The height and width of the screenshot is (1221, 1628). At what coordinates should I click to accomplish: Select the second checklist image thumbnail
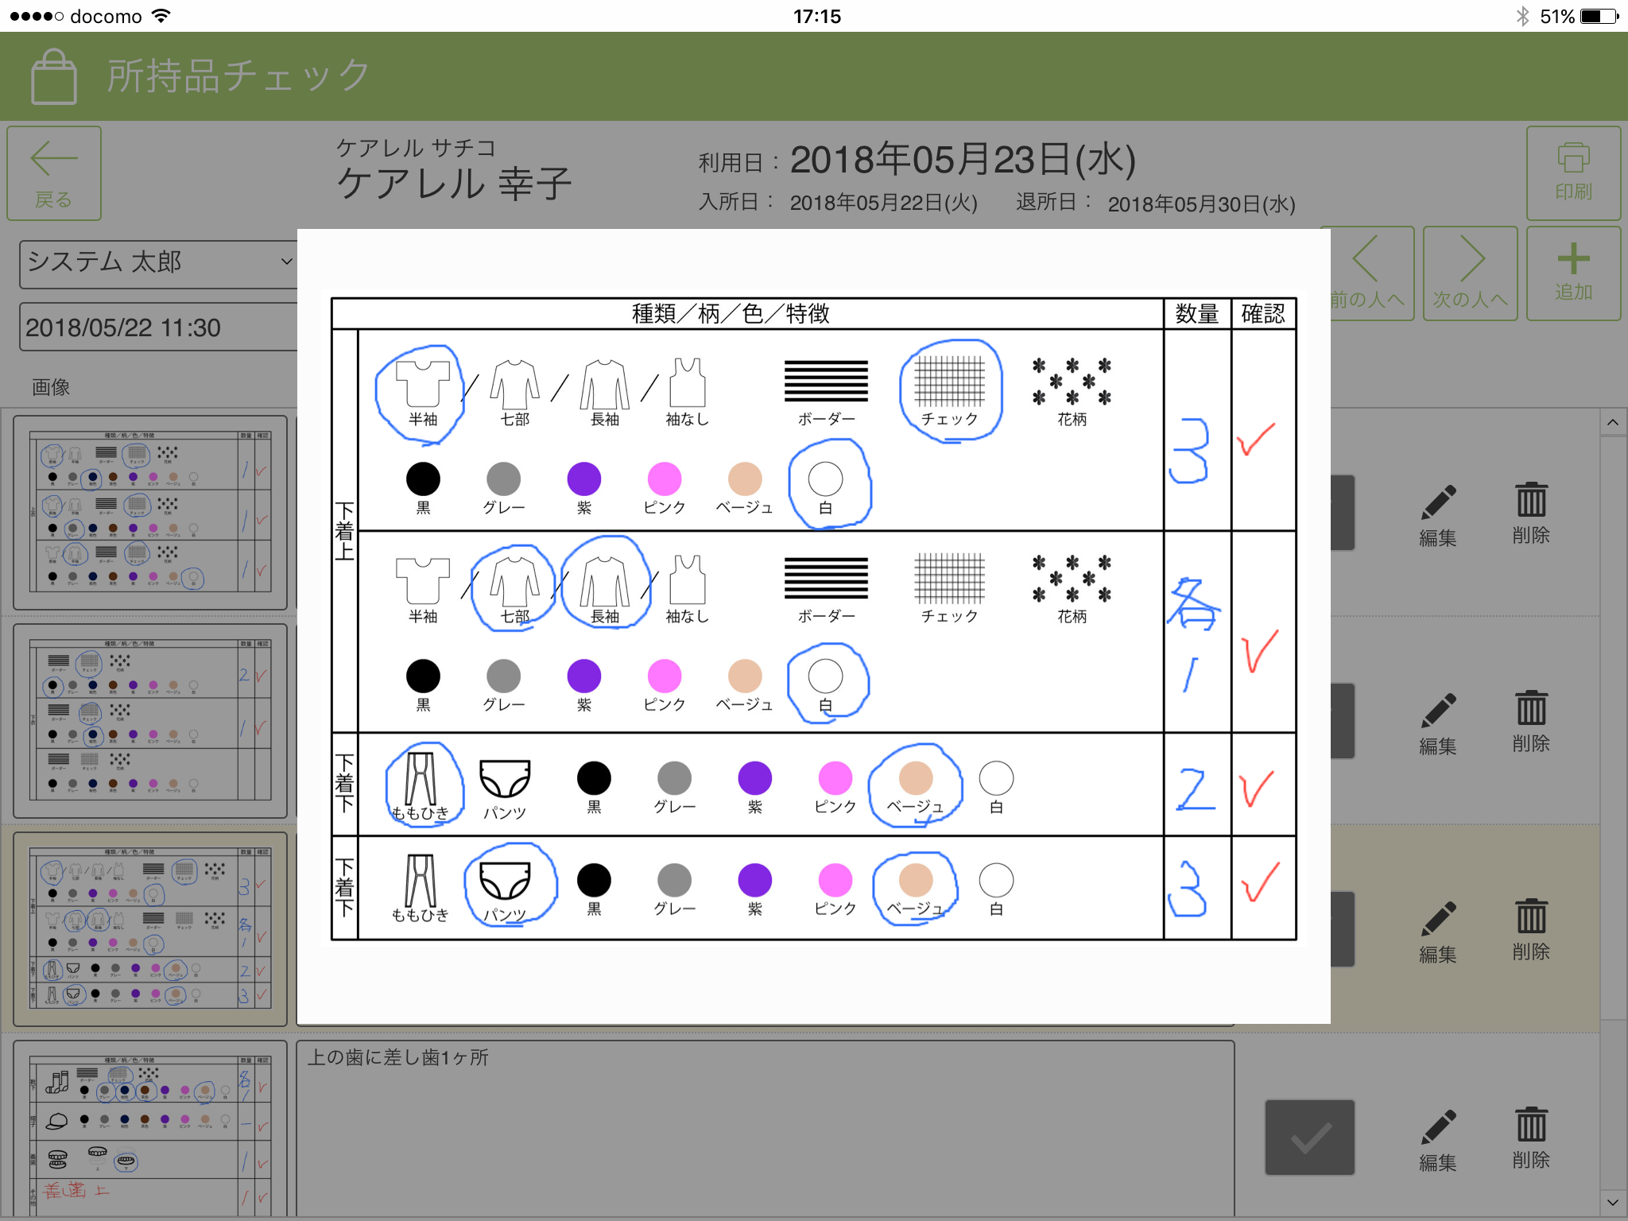click(x=150, y=721)
